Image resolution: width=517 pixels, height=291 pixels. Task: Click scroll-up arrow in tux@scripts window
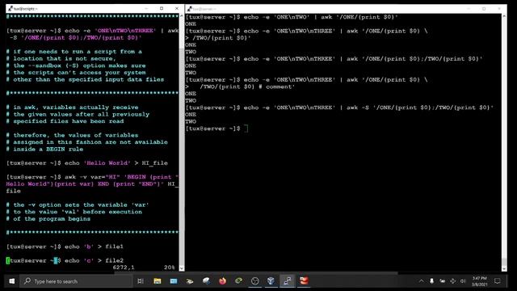[x=181, y=16]
